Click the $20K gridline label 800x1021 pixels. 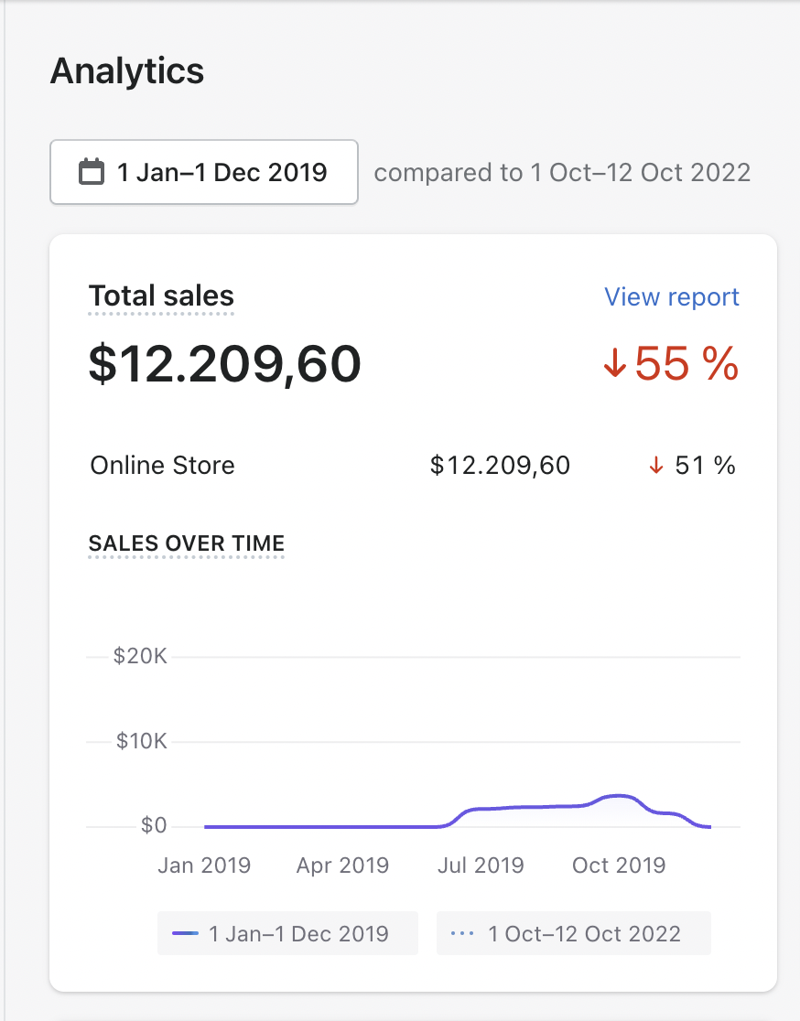click(140, 656)
